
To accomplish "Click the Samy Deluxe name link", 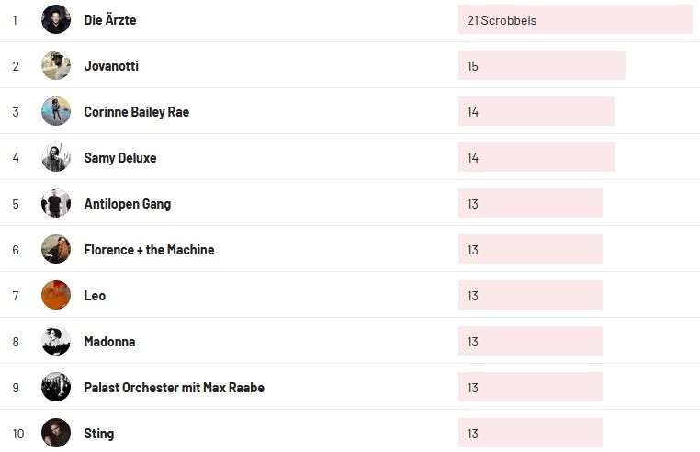I will 120,158.
